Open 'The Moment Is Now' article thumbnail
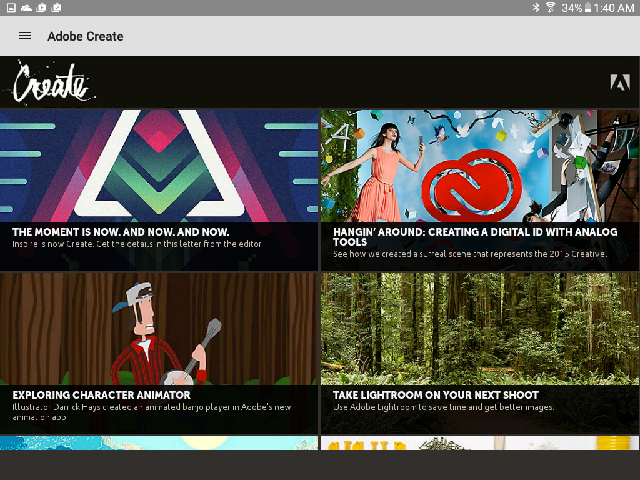This screenshot has height=480, width=640. pyautogui.click(x=159, y=166)
